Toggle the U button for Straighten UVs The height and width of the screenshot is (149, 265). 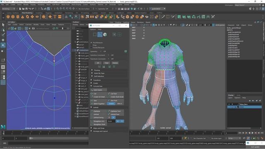(118, 121)
